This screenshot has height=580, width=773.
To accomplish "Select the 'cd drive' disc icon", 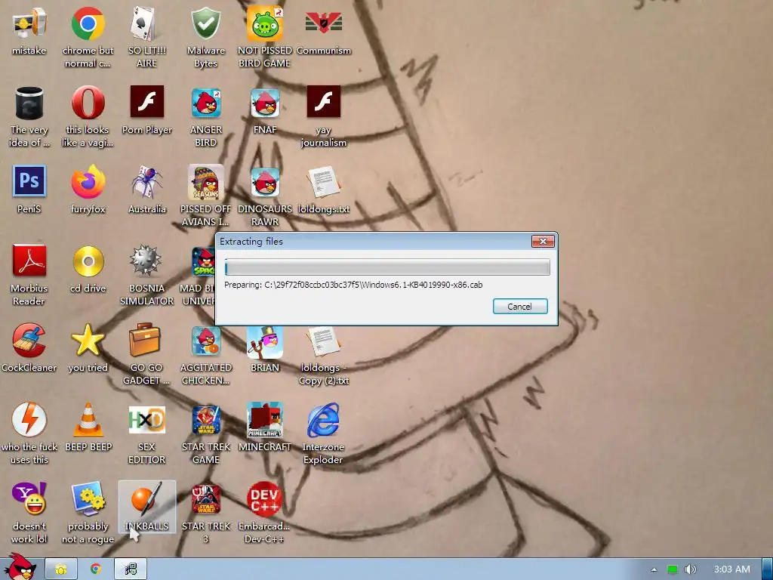I will (x=88, y=261).
